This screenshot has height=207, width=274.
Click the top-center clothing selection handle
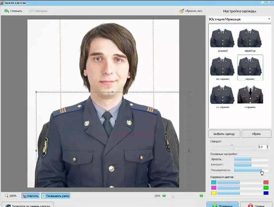112,92
